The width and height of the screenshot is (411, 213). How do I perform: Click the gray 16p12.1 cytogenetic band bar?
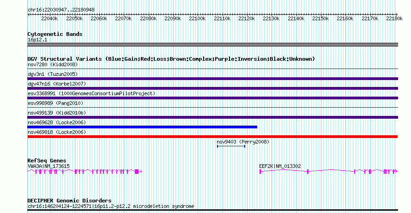212,45
